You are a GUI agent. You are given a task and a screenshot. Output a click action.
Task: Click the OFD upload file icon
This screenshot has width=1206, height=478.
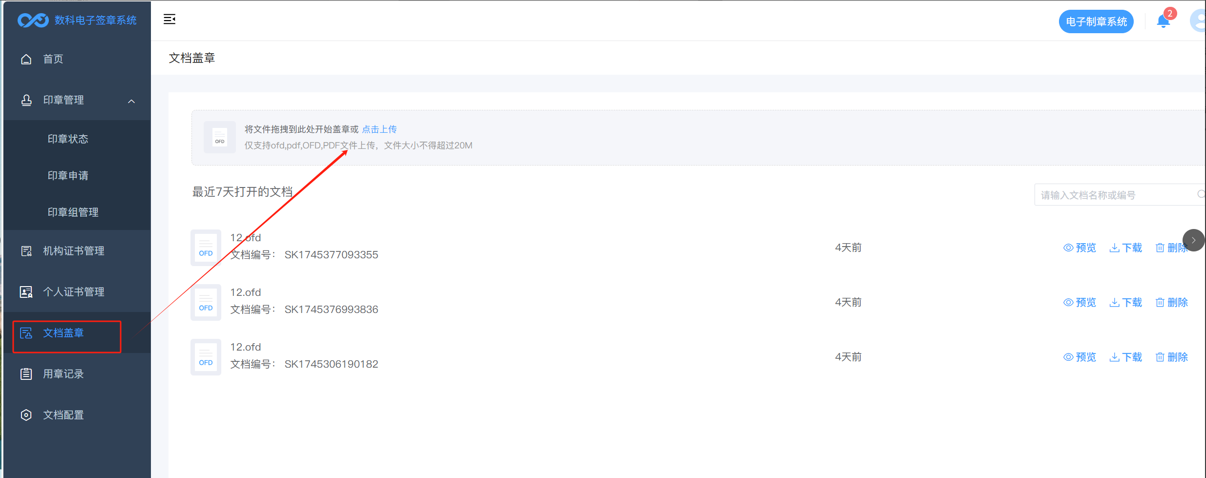220,137
